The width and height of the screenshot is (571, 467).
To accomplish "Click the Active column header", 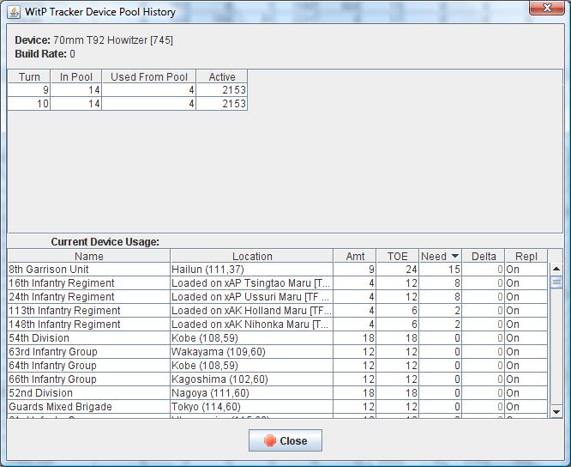I will pos(222,77).
